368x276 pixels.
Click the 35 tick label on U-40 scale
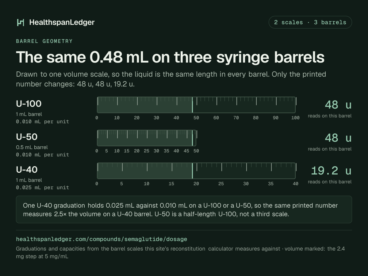coord(270,184)
